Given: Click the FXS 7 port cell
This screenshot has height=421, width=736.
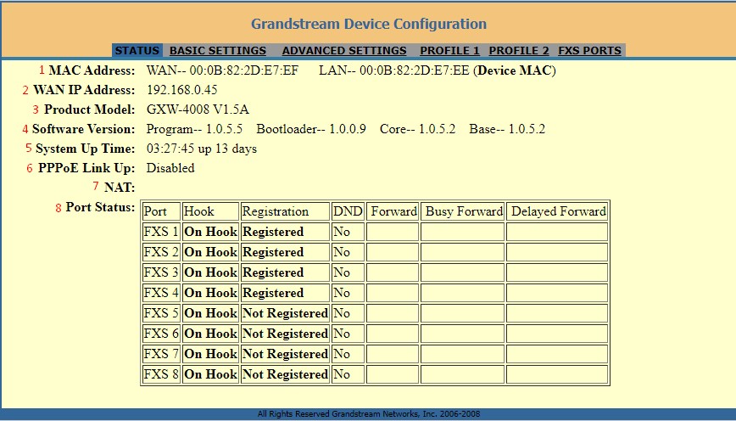Looking at the screenshot, I should [161, 354].
